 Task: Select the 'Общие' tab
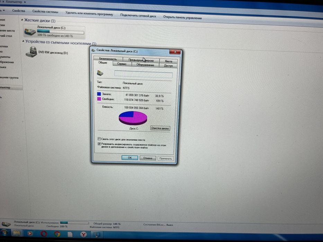(103, 63)
